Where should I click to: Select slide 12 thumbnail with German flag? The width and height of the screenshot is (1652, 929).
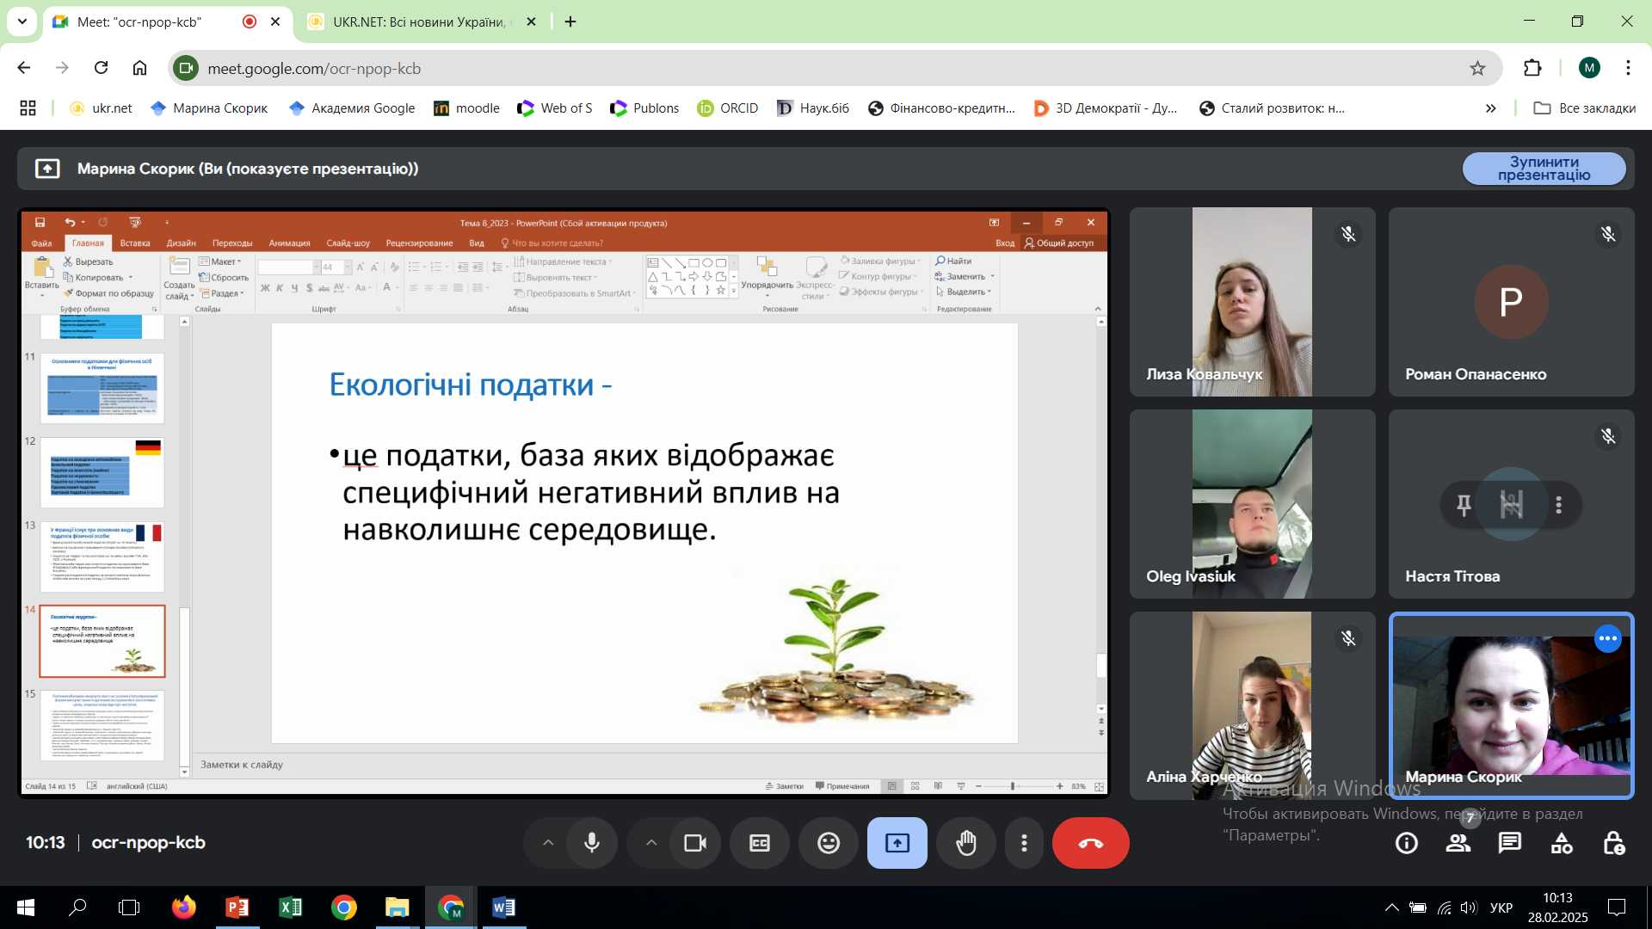(102, 472)
